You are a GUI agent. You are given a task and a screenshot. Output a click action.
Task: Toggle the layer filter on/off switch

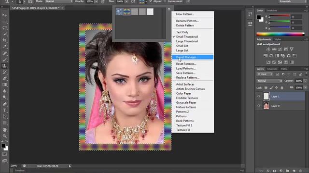[x=306, y=74]
